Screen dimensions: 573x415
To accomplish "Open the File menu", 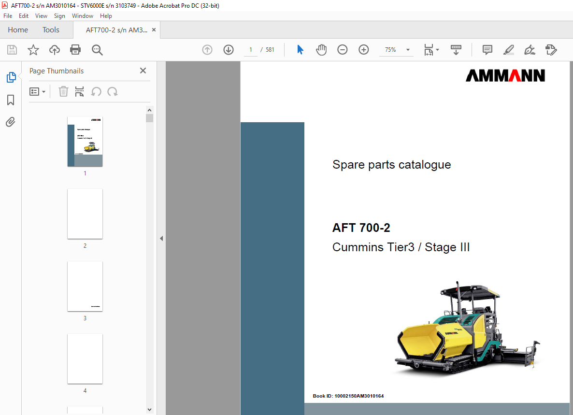I will point(8,16).
